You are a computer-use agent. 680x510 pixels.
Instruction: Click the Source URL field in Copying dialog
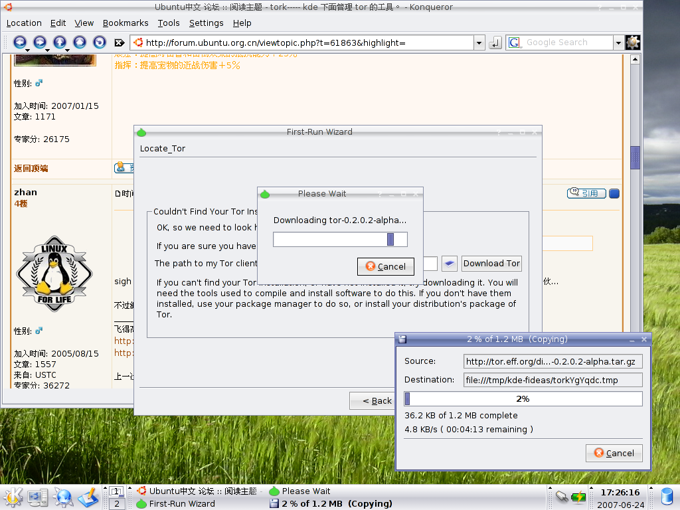(x=552, y=361)
